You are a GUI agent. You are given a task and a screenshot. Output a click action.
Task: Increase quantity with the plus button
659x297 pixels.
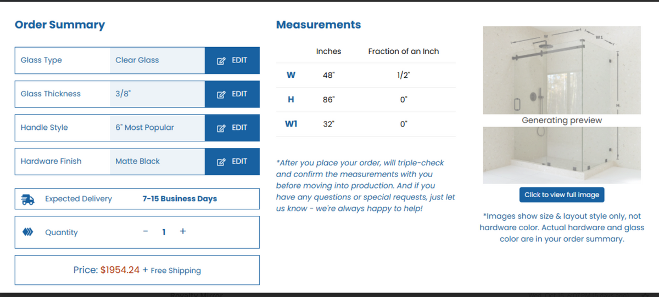click(183, 231)
